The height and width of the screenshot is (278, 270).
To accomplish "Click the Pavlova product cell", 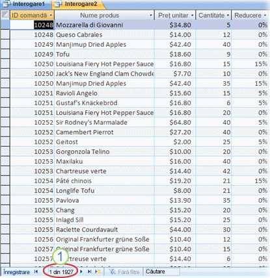I will pyautogui.click(x=104, y=200).
